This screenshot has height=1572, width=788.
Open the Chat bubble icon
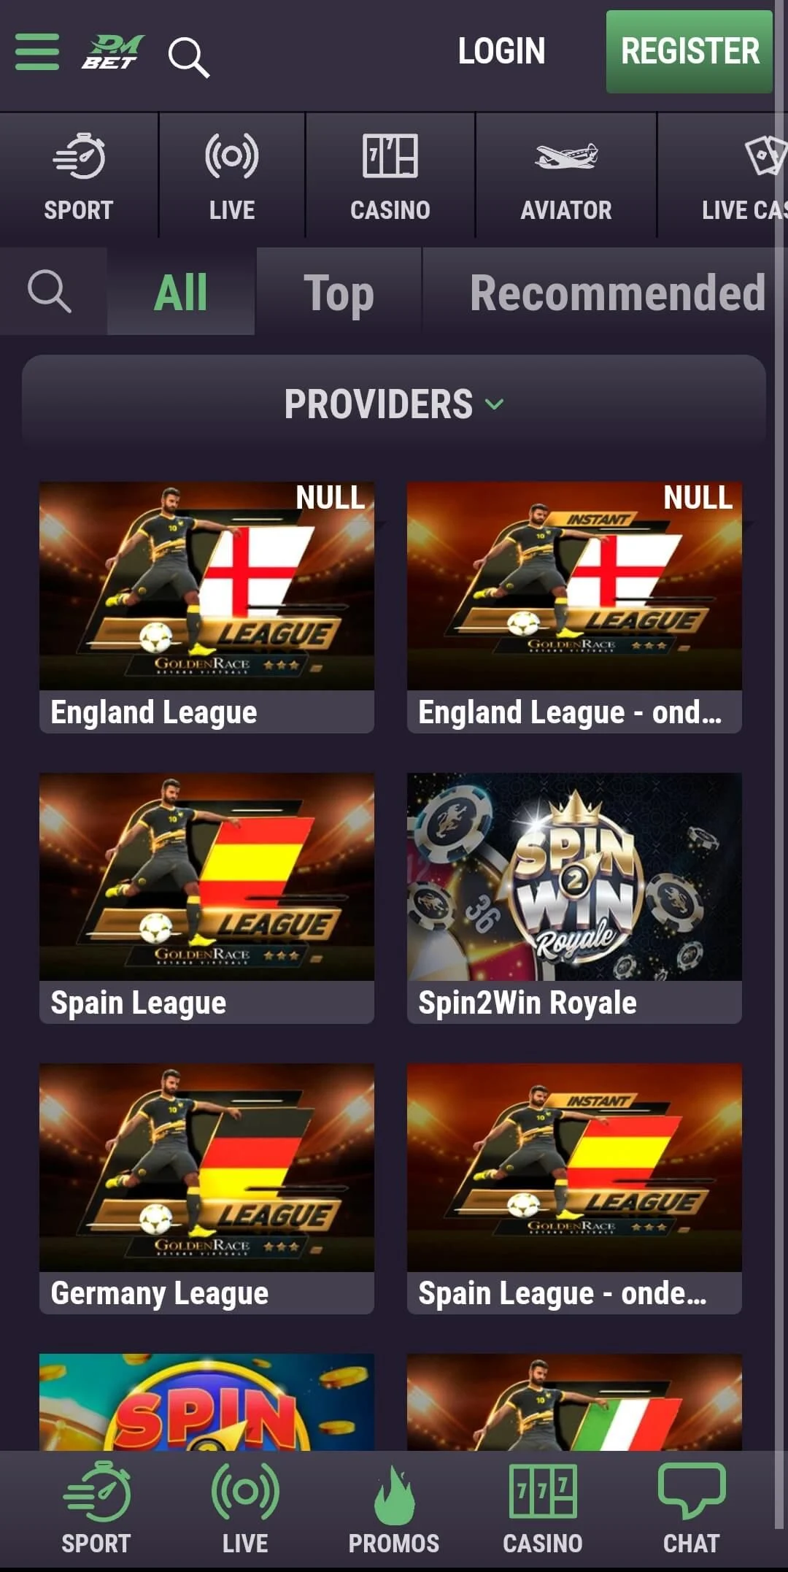pos(692,1490)
